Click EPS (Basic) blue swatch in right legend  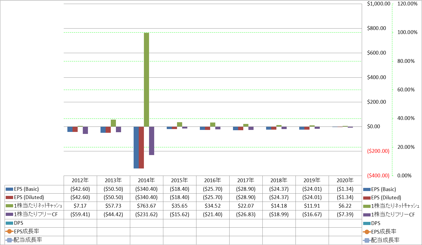pos(367,189)
